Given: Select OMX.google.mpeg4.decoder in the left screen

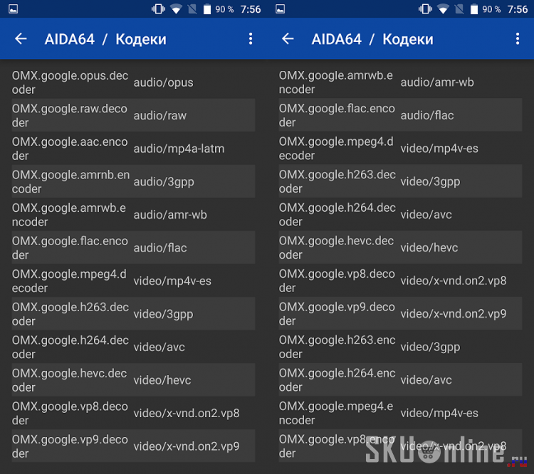Looking at the screenshot, I should pos(134,281).
